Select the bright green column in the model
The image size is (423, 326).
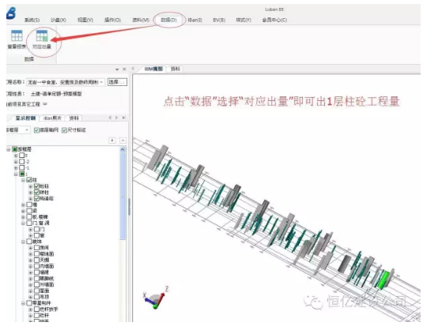coord(383,280)
